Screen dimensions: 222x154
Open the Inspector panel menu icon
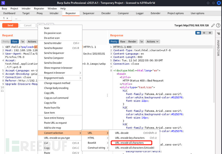(218, 34)
